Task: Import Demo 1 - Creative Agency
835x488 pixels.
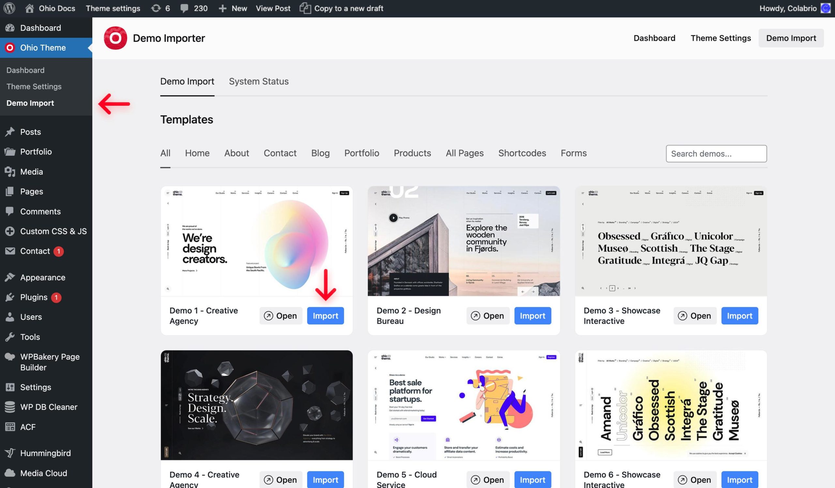Action: pos(326,316)
